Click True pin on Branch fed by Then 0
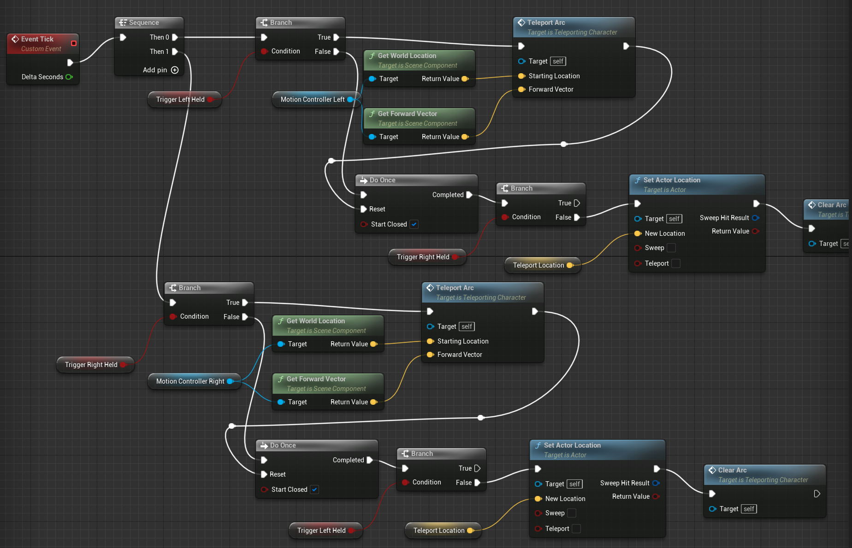The width and height of the screenshot is (852, 548). click(336, 37)
